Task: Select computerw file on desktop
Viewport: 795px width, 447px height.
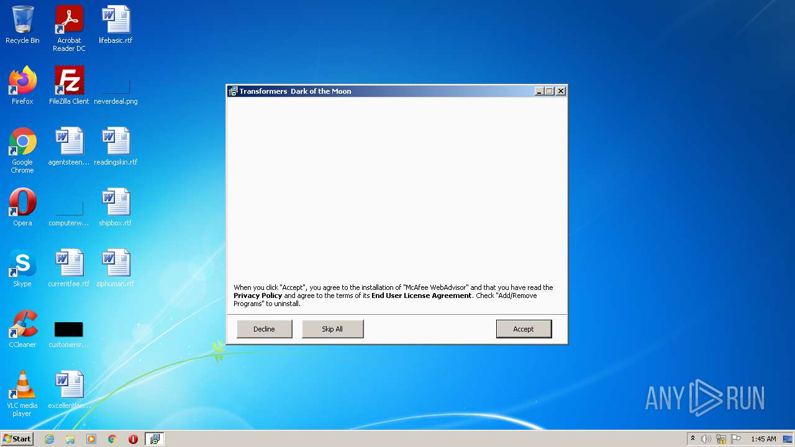Action: [x=69, y=212]
